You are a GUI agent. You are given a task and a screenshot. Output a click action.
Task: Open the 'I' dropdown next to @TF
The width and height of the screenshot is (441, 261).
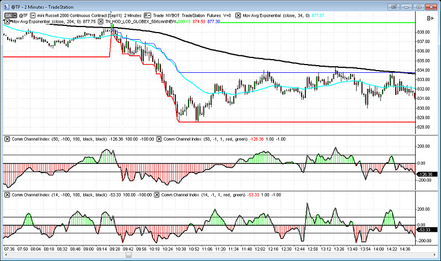[x=34, y=15]
